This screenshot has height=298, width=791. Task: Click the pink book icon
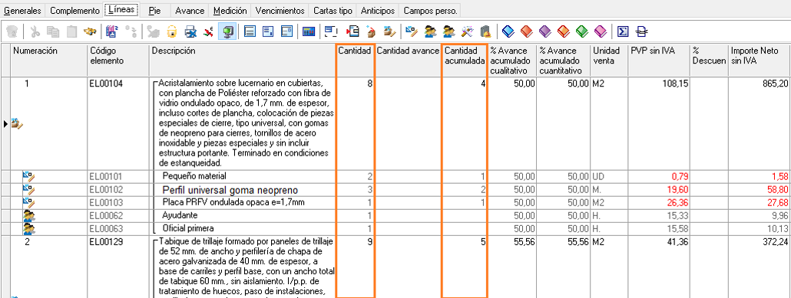pyautogui.click(x=601, y=31)
